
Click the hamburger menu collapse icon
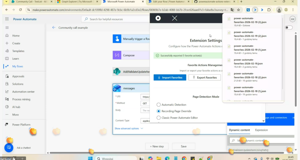tap(7, 28)
